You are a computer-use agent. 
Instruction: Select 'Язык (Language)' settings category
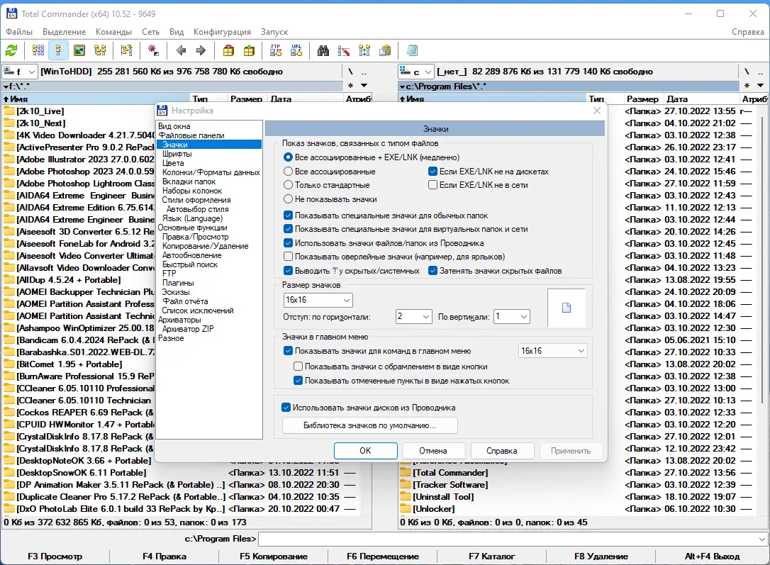click(x=192, y=218)
